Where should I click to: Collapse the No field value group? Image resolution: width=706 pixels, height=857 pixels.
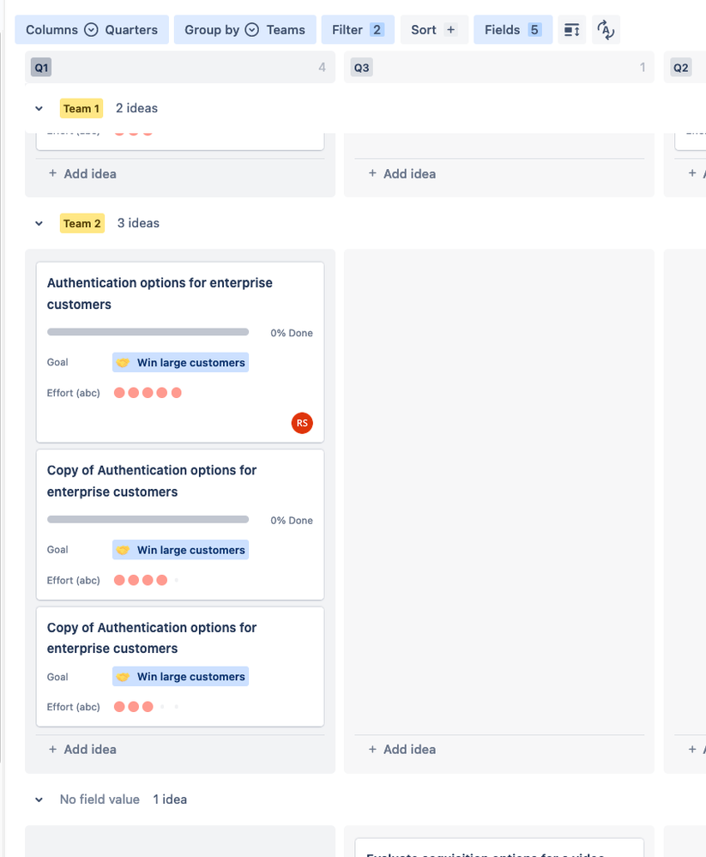(39, 799)
